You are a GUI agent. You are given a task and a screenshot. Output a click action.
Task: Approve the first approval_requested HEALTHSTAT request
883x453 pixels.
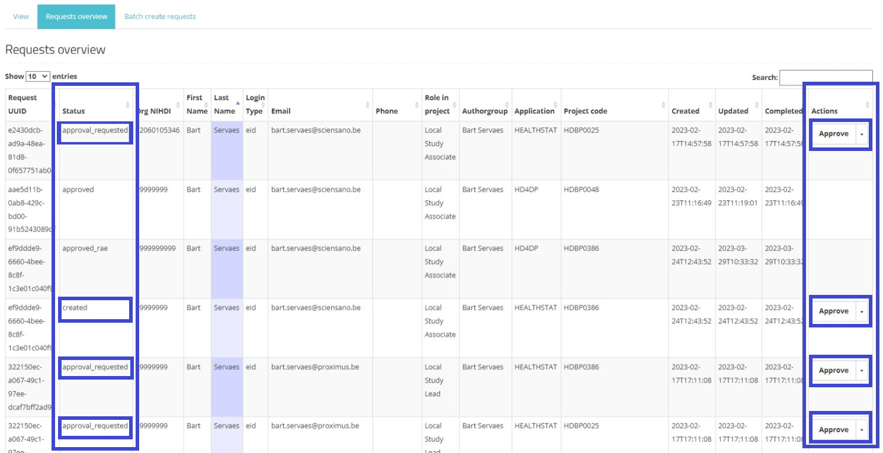tap(833, 134)
